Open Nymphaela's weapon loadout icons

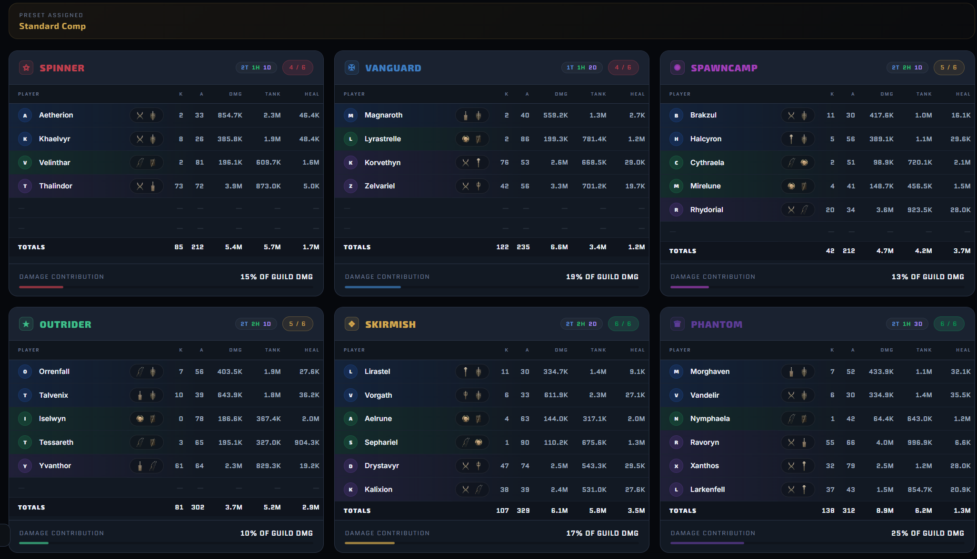[x=798, y=419]
